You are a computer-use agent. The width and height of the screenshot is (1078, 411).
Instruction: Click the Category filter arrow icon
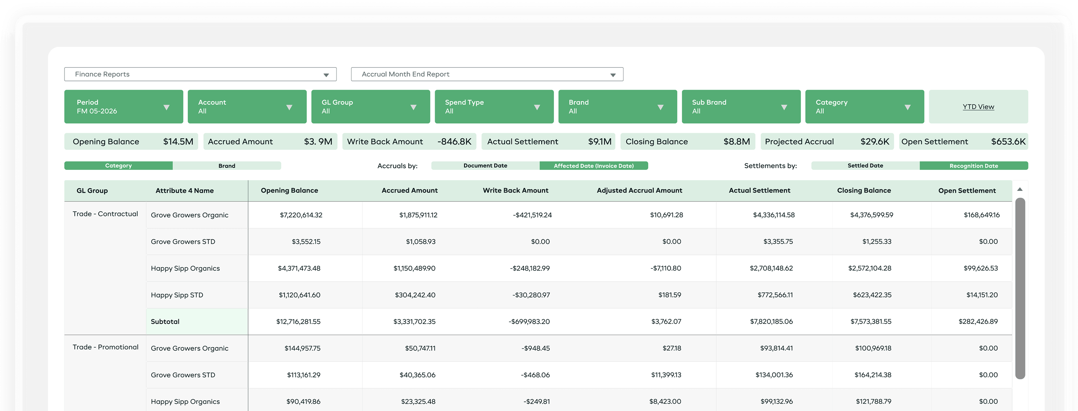point(908,107)
